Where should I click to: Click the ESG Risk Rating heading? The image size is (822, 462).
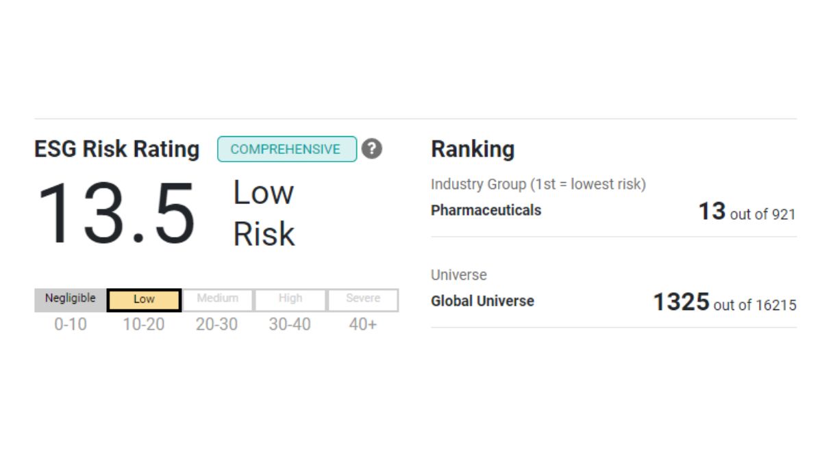[x=117, y=149]
